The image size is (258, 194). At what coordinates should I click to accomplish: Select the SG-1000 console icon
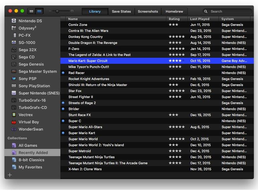(x=14, y=43)
